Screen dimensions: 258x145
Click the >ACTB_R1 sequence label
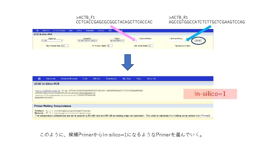[178, 17]
